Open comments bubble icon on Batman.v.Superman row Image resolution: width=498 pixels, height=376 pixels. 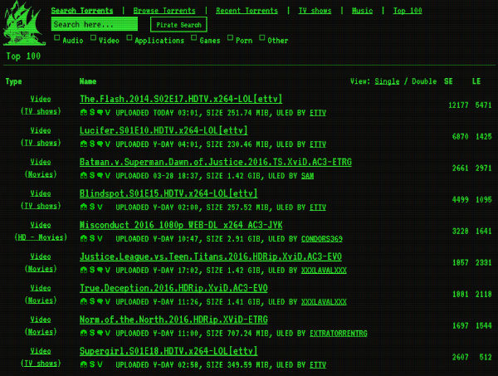[x=100, y=175]
